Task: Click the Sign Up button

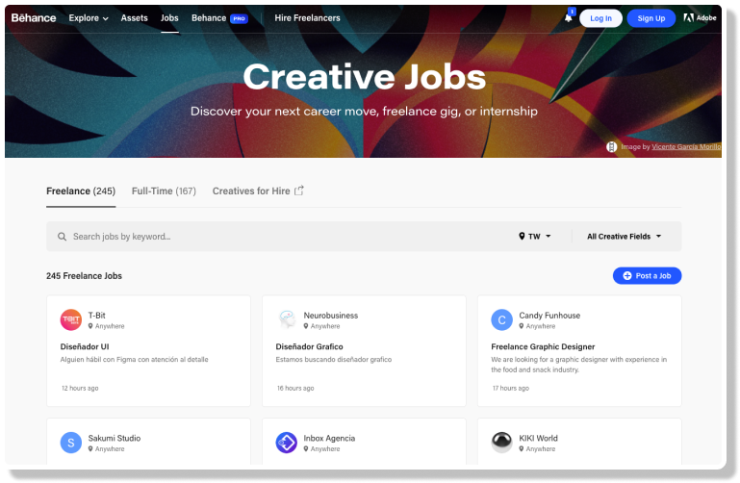Action: [651, 18]
